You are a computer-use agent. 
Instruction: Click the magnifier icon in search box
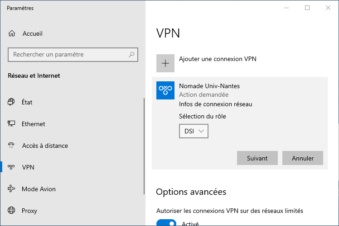click(x=131, y=55)
